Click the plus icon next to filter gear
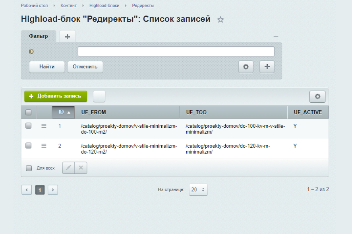 point(267,66)
